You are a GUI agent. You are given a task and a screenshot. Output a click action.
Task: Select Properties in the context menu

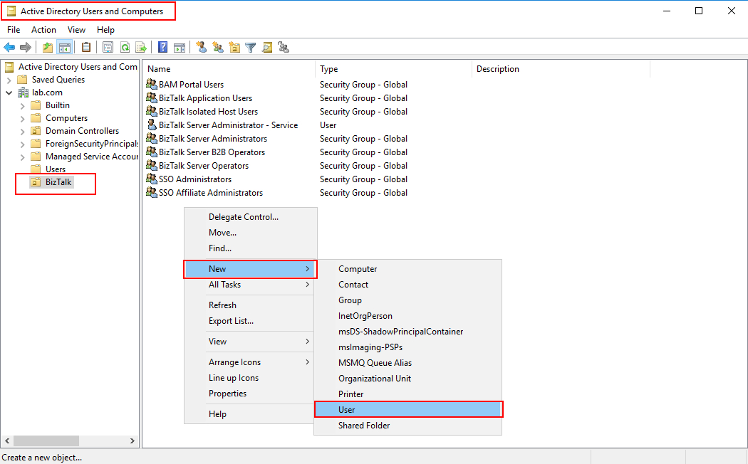[251, 394]
